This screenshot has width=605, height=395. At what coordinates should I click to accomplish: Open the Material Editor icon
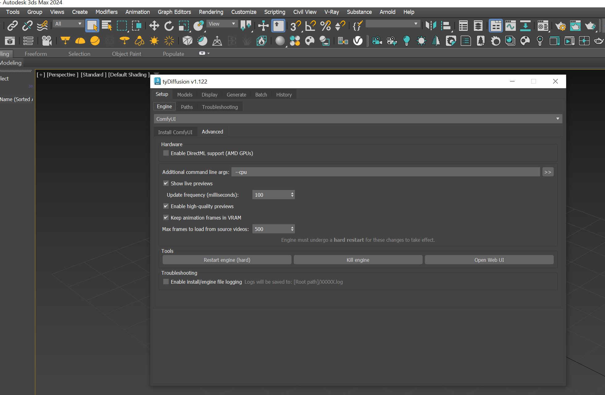543,26
